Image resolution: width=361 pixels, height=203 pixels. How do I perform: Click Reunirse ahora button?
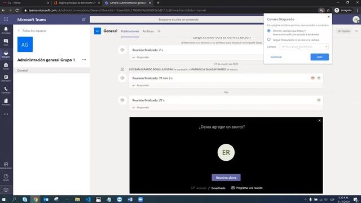click(226, 178)
